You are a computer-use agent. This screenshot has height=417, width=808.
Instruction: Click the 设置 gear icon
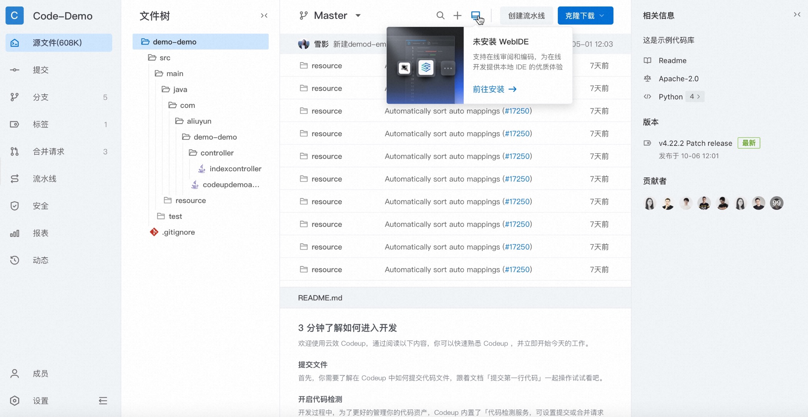[x=15, y=401]
